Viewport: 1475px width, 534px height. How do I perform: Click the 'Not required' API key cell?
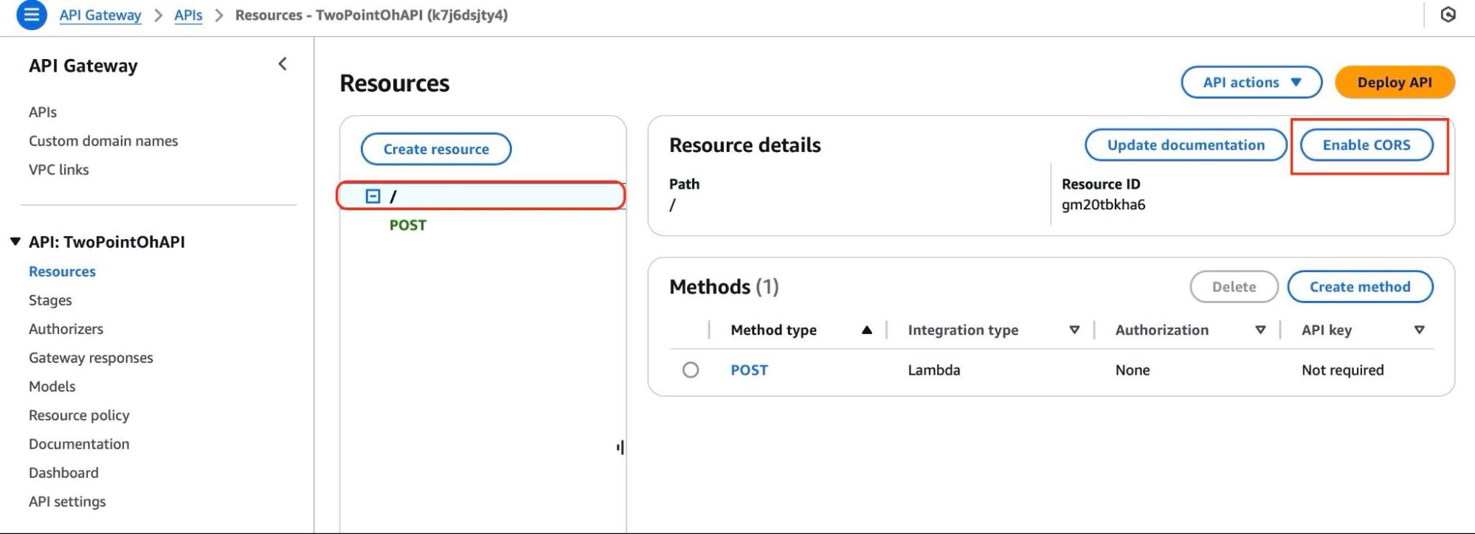point(1342,370)
